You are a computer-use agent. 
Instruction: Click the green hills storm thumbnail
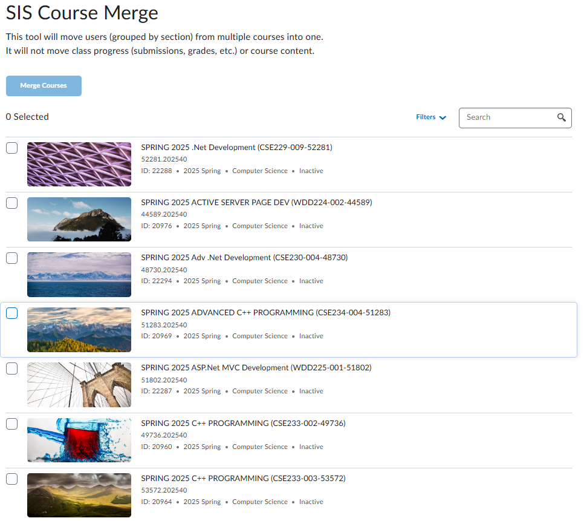[79, 496]
